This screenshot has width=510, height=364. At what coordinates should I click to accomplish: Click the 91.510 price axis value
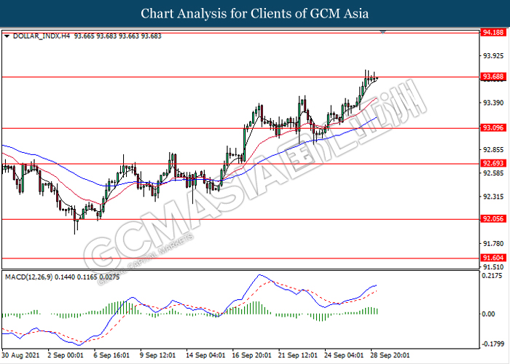(x=493, y=267)
